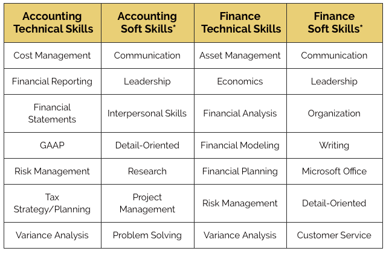Click the Accounting Technical Skills header
The width and height of the screenshot is (386, 254).
point(53,23)
